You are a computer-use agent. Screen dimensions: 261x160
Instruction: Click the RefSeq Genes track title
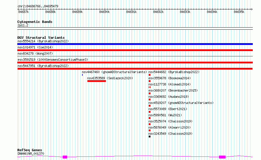30,150
